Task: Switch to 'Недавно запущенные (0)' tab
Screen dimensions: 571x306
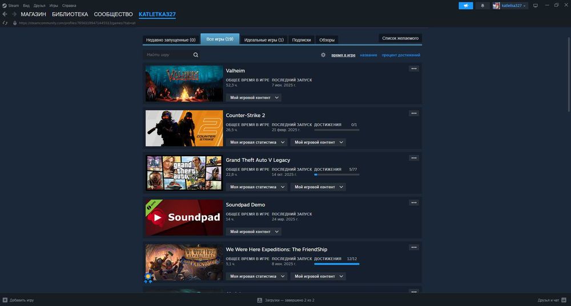Action: [171, 40]
